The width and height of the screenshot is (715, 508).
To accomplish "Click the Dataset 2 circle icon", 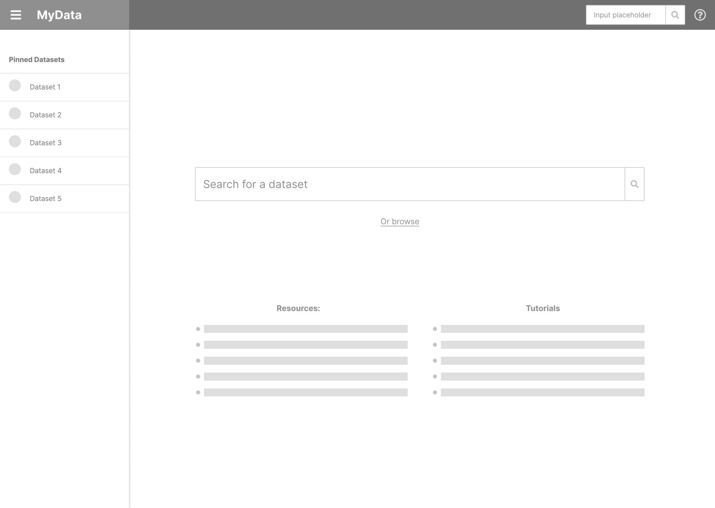I will click(x=15, y=113).
